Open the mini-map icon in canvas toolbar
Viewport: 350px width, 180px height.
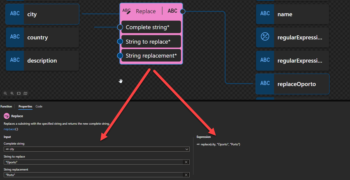coord(25,93)
